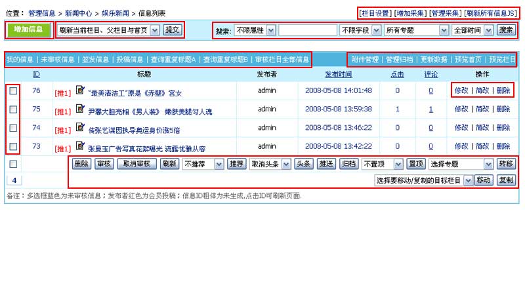This screenshot has height=291, width=525.
Task: Click the edit icon beside article 75 title
Action: (x=81, y=109)
